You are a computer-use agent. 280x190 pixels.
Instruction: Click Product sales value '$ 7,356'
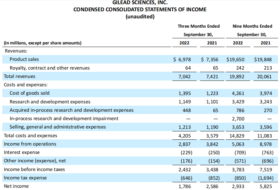(x=209, y=59)
